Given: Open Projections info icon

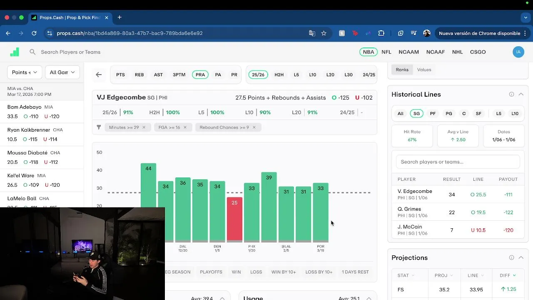Looking at the screenshot, I should pos(511,257).
